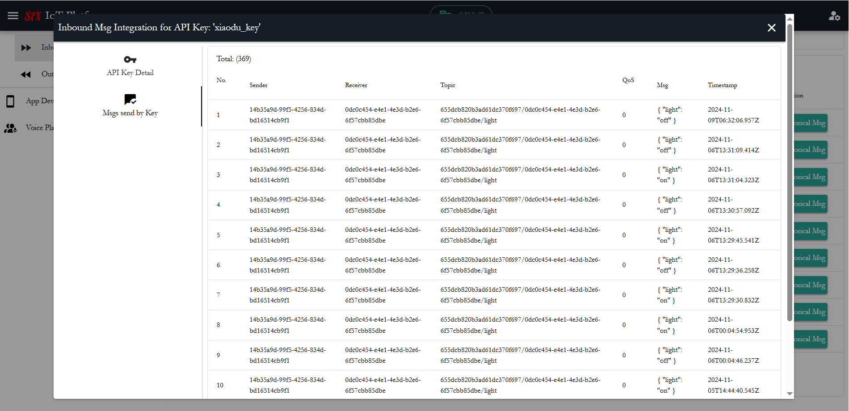
Task: Select the Msgs send by Key chat icon
Action: click(130, 99)
